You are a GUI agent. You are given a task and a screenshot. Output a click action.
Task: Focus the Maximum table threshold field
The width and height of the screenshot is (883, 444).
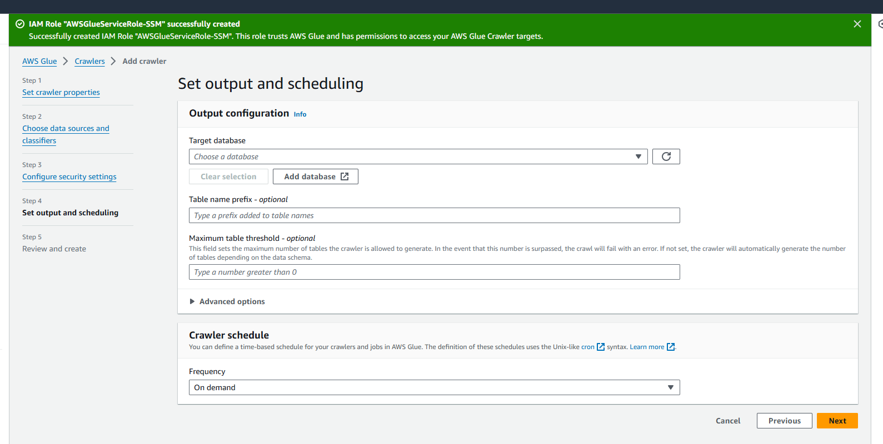tap(434, 272)
